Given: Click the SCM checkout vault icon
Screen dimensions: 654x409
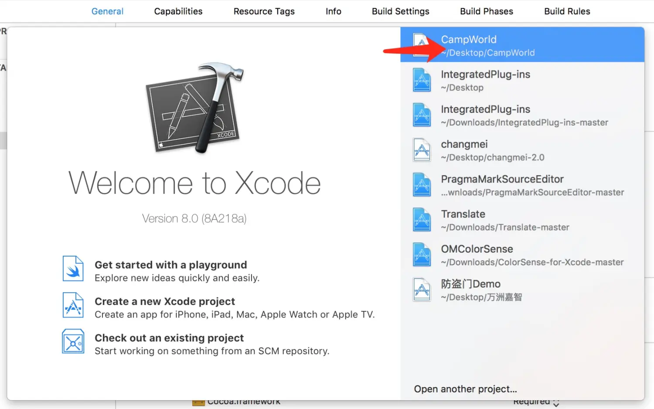Looking at the screenshot, I should click(x=73, y=341).
